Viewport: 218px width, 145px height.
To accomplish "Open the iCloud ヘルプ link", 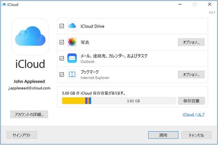I will (194, 114).
